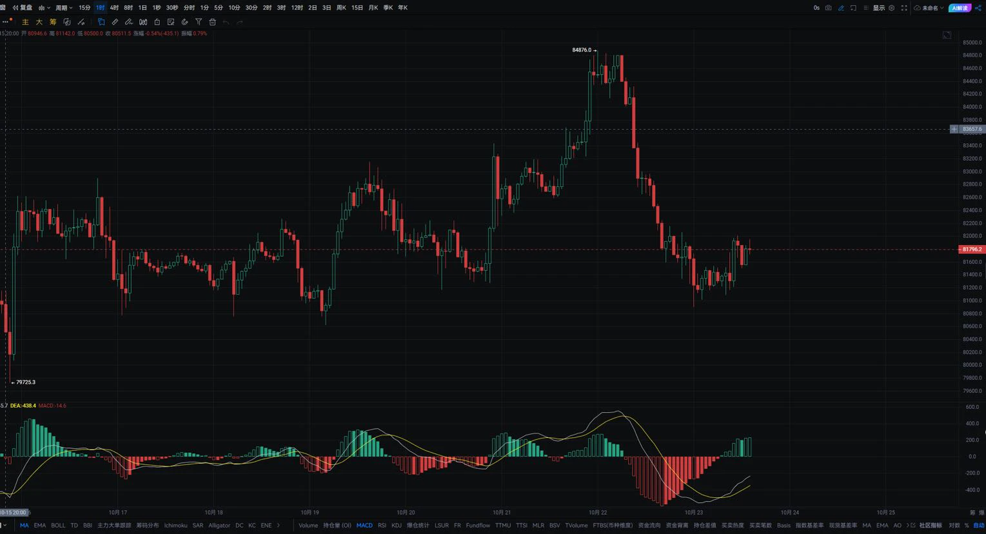This screenshot has height=534, width=986.
Task: Click the 大 indicator icon
Action: coord(39,22)
